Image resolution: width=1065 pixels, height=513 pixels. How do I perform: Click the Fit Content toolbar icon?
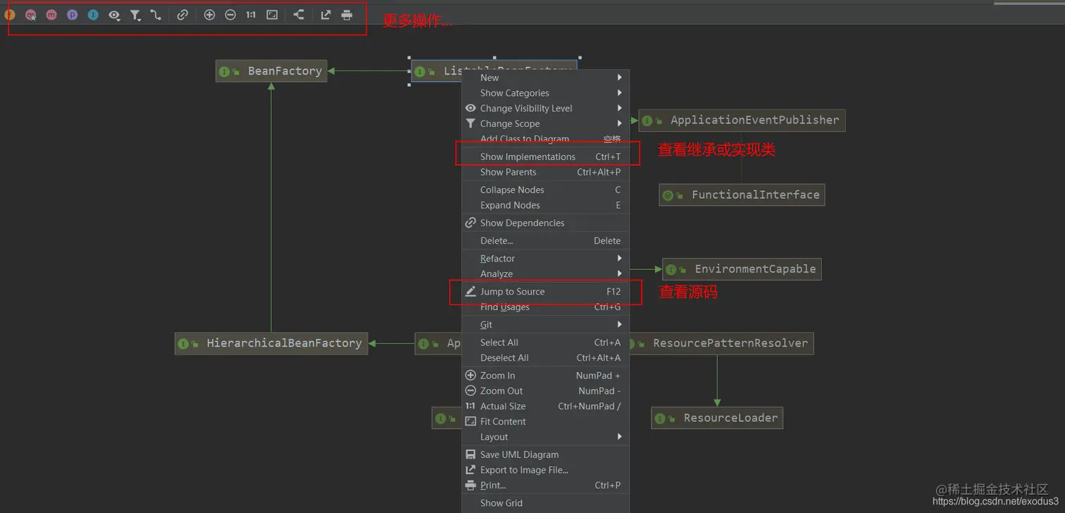[x=272, y=15]
